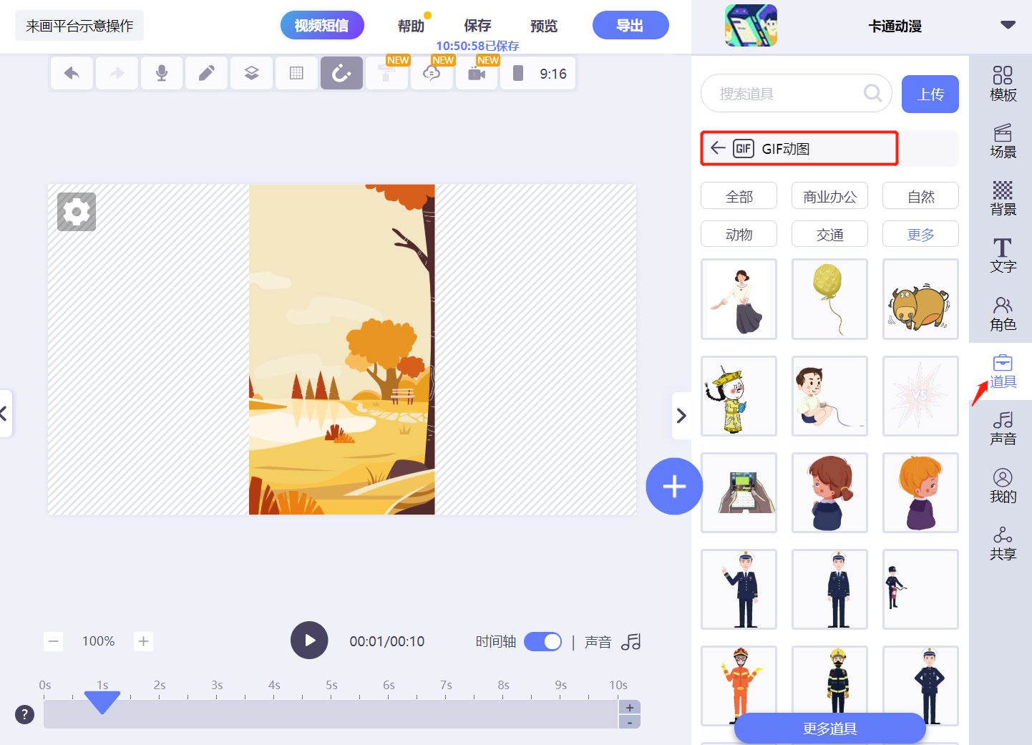Screen dimensions: 1032x745
Task: Toggle the 时间轴 switch off
Action: tap(543, 642)
